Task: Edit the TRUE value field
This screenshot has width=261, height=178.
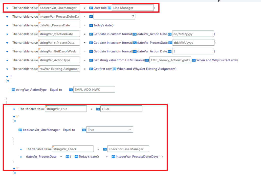Action: 121,109
